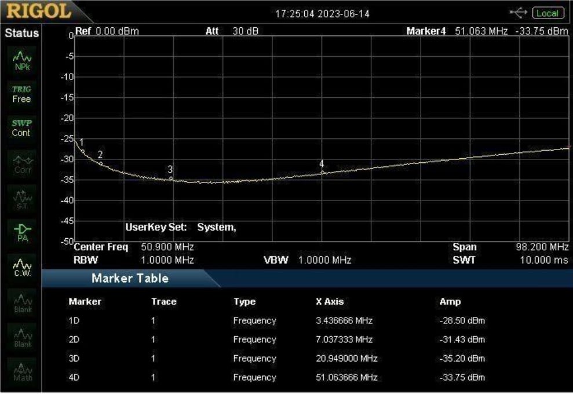573x394 pixels.
Task: Click the S.T. status icon
Action: 21,199
